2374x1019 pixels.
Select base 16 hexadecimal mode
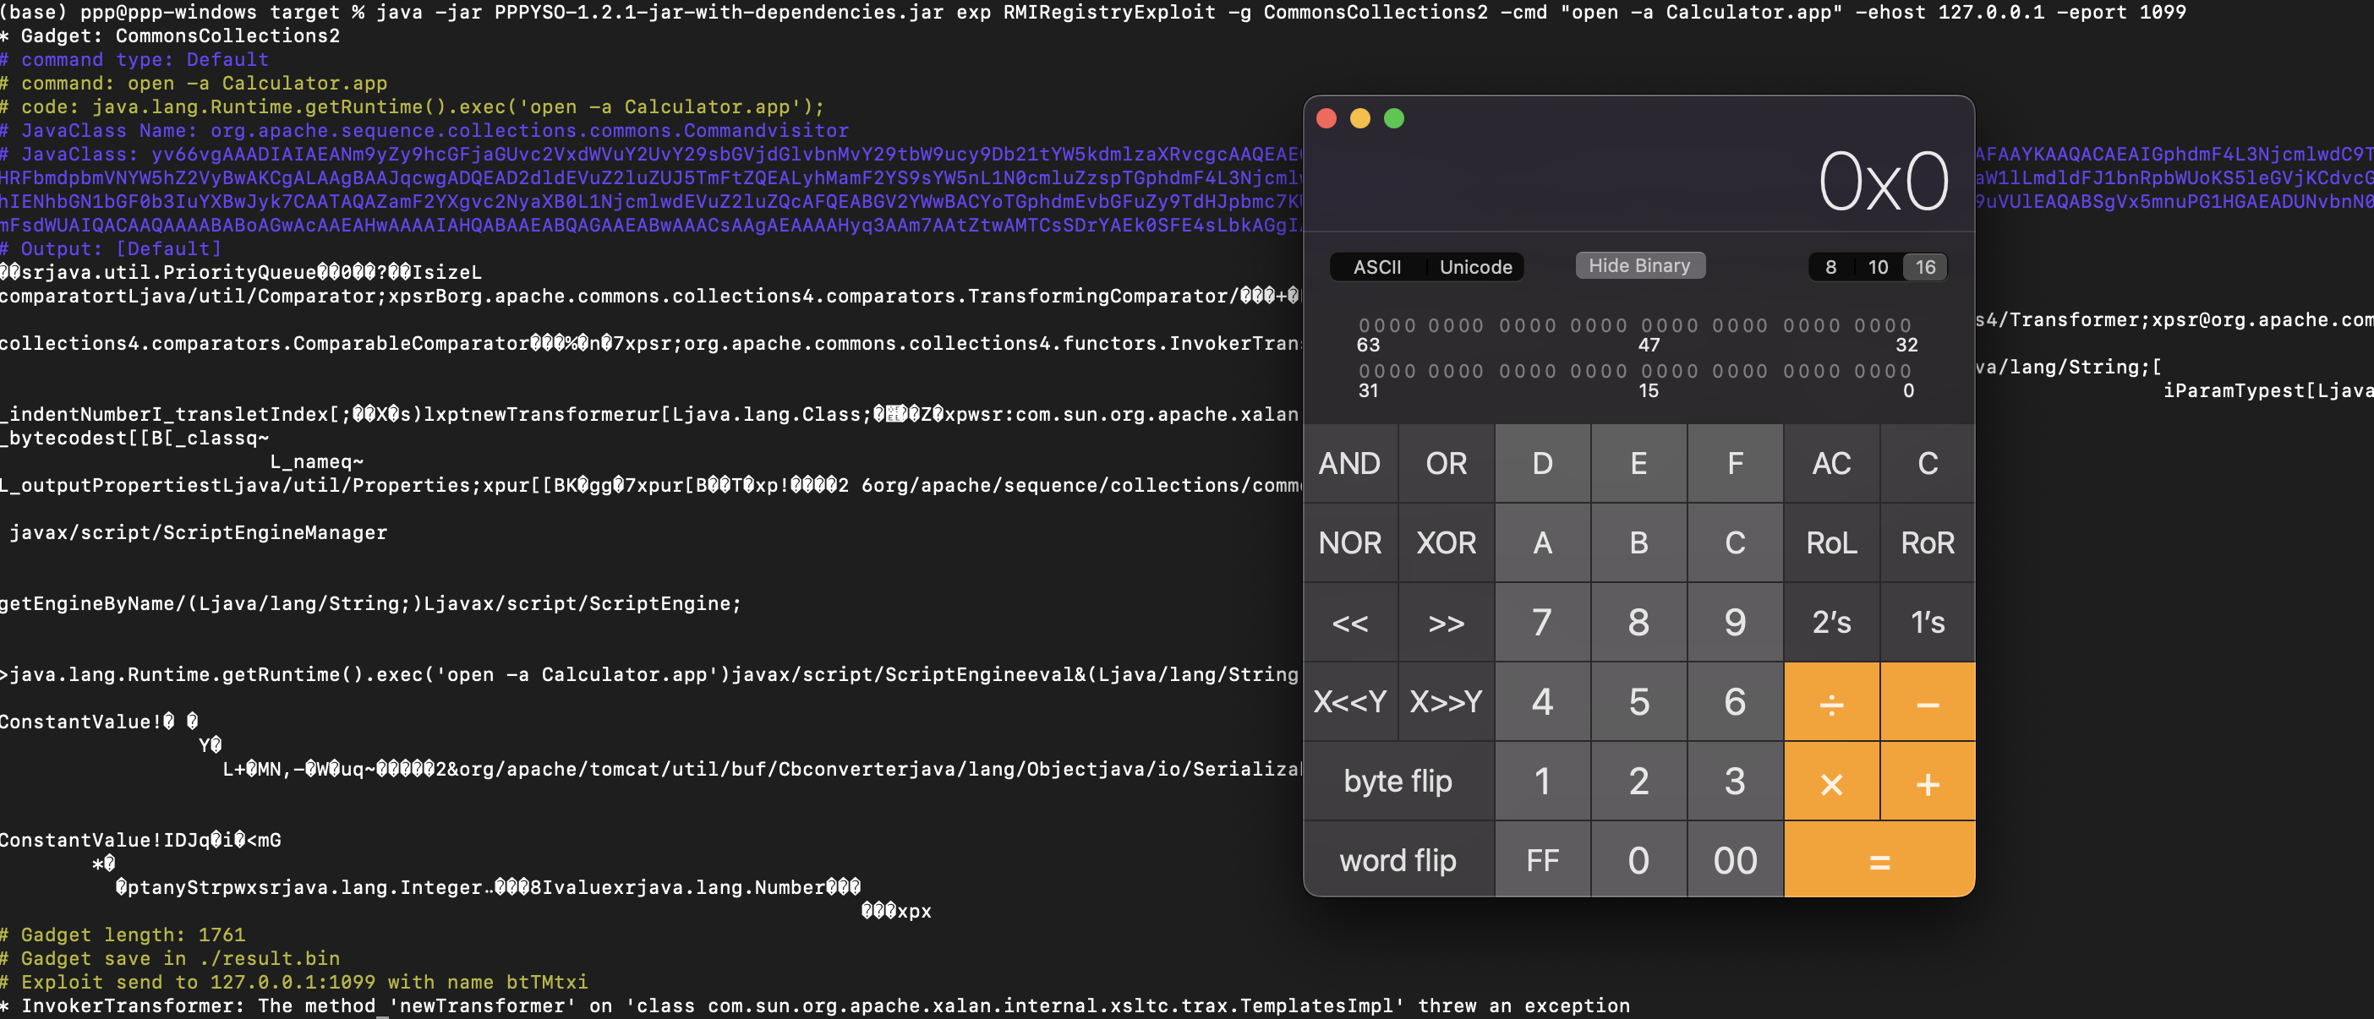coord(1925,267)
